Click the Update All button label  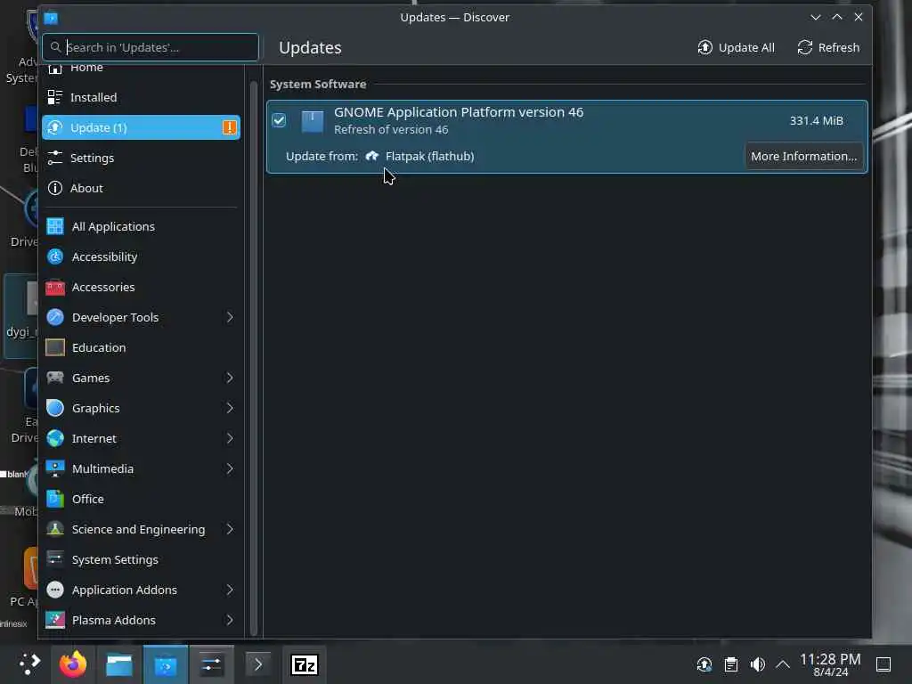746,48
